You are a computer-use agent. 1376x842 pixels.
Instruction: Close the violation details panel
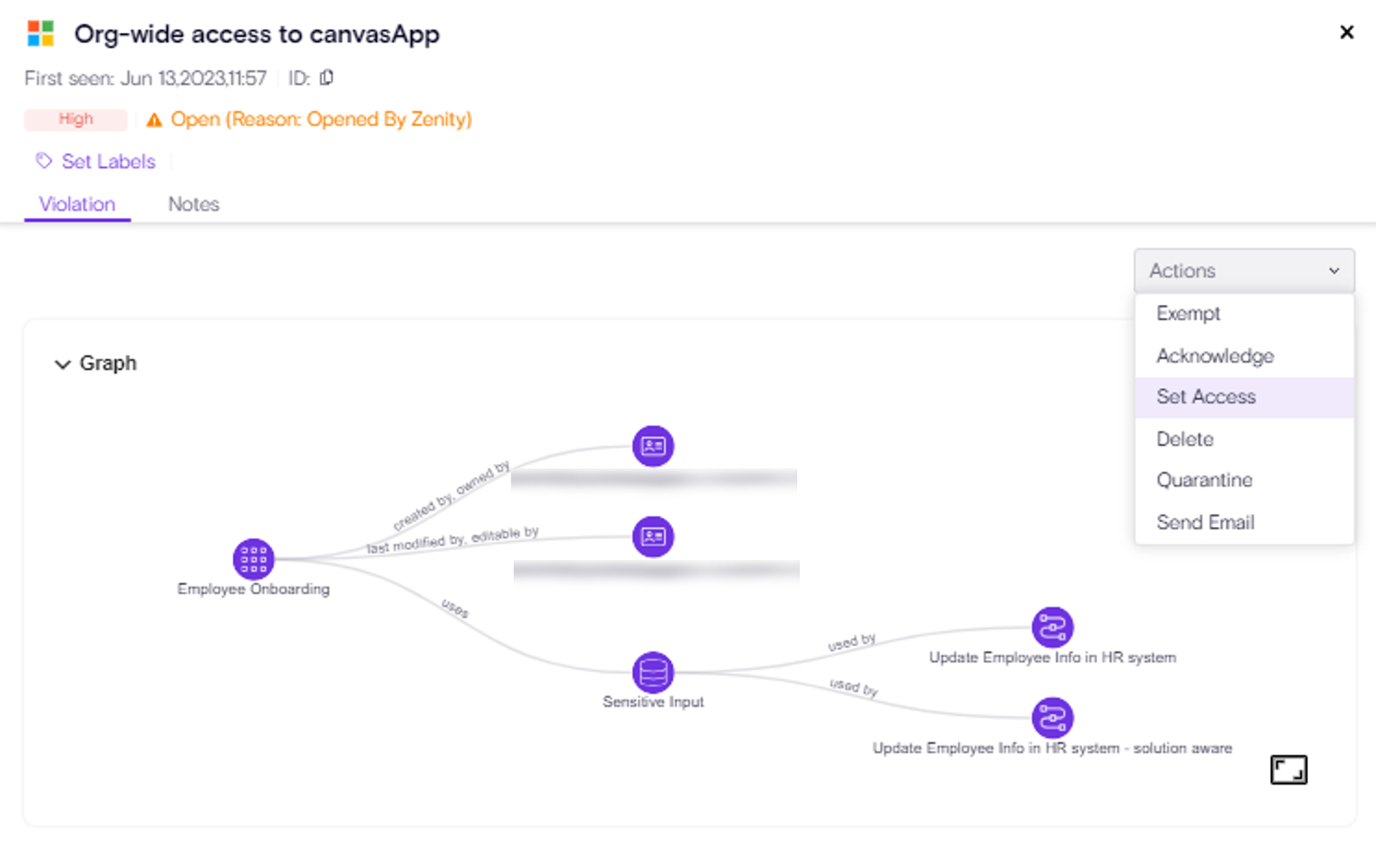1347,32
